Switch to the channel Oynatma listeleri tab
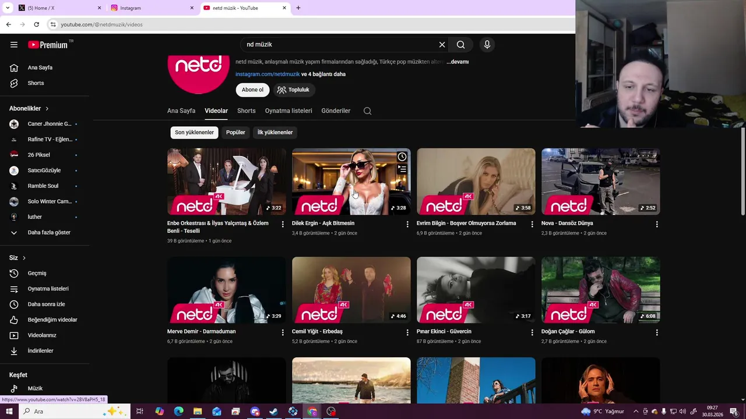This screenshot has height=419, width=746. coord(288,111)
